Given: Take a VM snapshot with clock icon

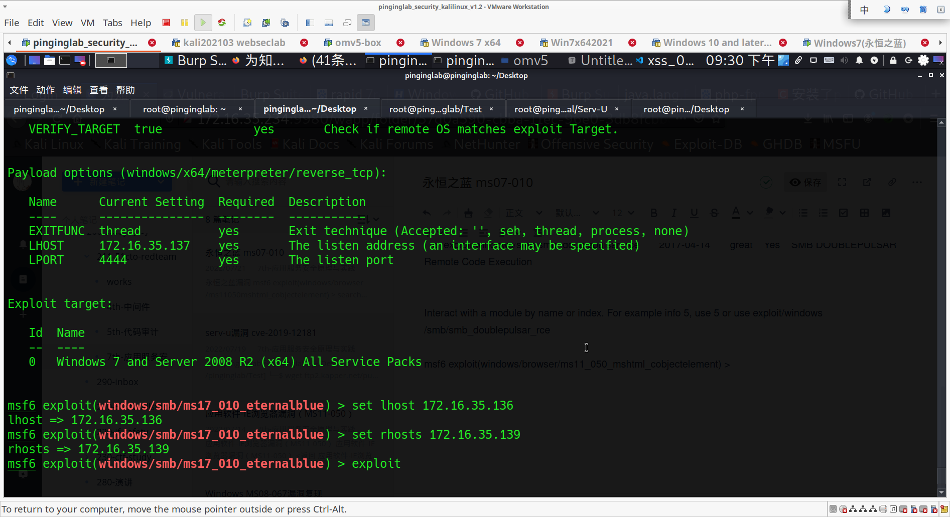Looking at the screenshot, I should (x=247, y=23).
